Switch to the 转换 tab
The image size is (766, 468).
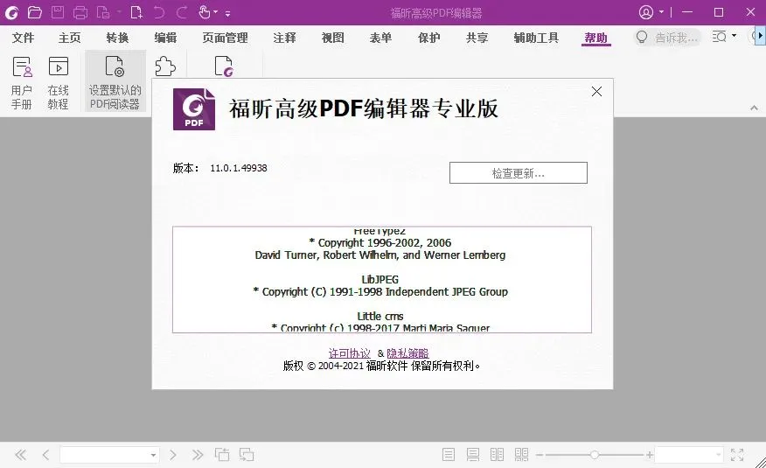pos(117,38)
